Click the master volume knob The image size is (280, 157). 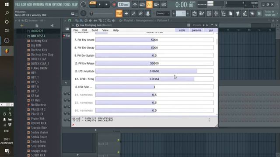[83, 5]
